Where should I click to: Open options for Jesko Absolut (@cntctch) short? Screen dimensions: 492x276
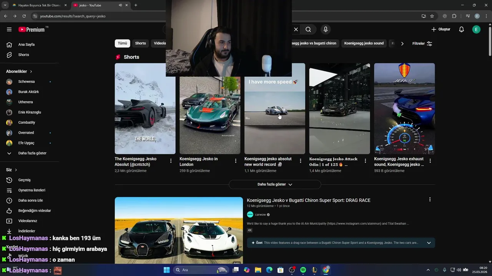[171, 161]
